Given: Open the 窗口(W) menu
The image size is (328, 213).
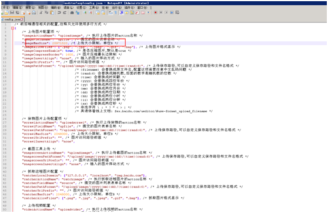Looking at the screenshot, I should (142, 8).
